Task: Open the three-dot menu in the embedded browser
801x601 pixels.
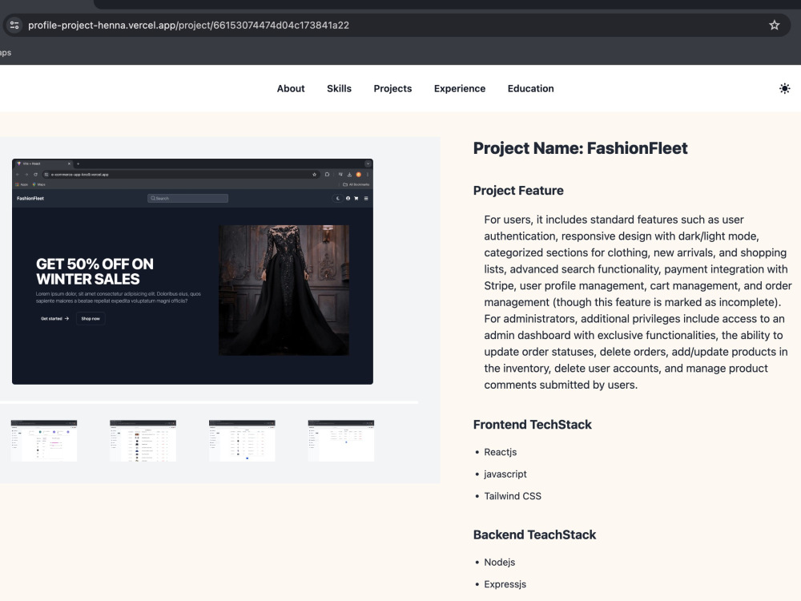Action: (368, 175)
